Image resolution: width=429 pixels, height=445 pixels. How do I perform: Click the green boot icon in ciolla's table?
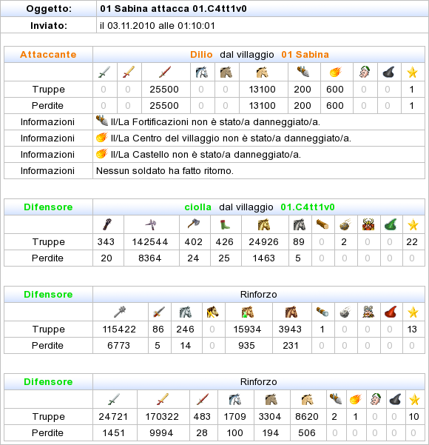225,224
